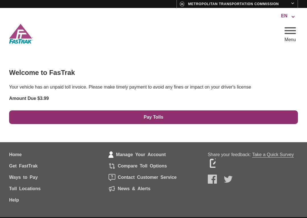
Task: Click the Pay Tolls button
Action: [x=153, y=117]
